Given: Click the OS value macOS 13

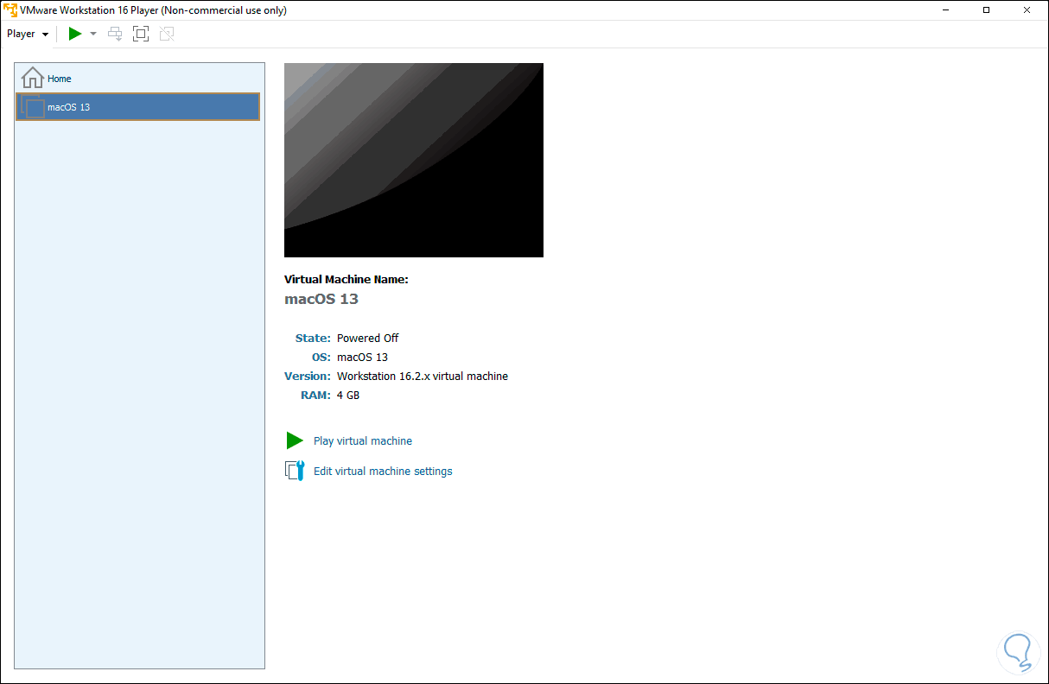Looking at the screenshot, I should click(362, 358).
